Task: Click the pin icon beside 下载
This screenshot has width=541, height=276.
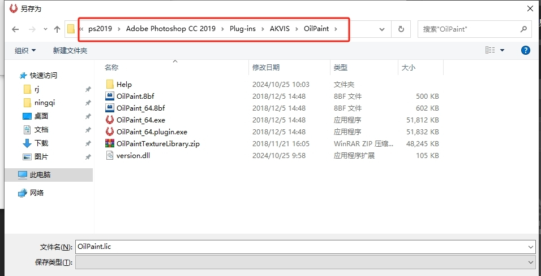Action: (88, 143)
